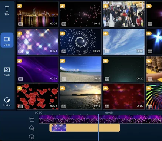Viewport: 162px width, 141px height.
Task: Open the Sticker category
Action: tap(7, 102)
